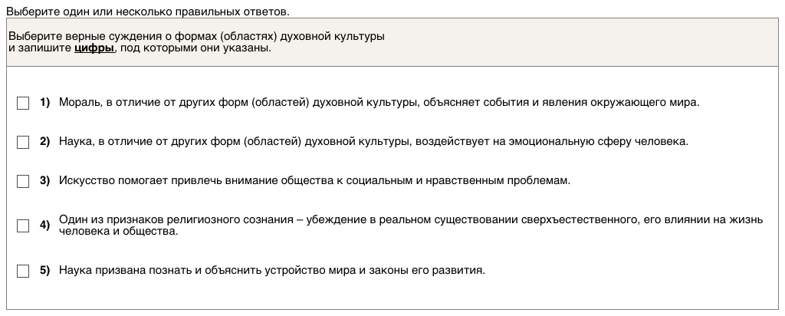Tick the checkbox for answer 2 about Наука
The width and height of the screenshot is (785, 316).
click(x=23, y=142)
